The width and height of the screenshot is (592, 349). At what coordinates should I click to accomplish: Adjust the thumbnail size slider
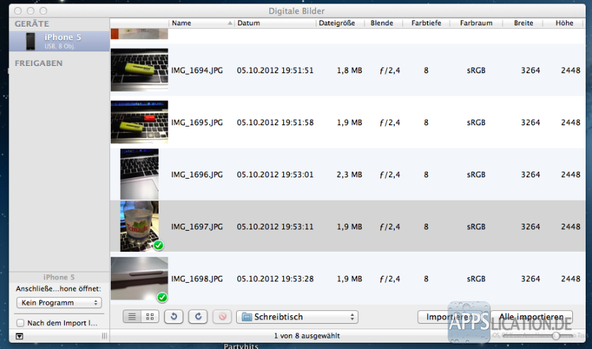[556, 336]
